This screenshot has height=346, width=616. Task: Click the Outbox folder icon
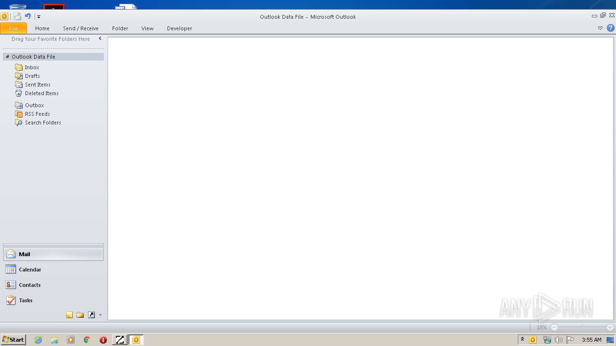[19, 105]
